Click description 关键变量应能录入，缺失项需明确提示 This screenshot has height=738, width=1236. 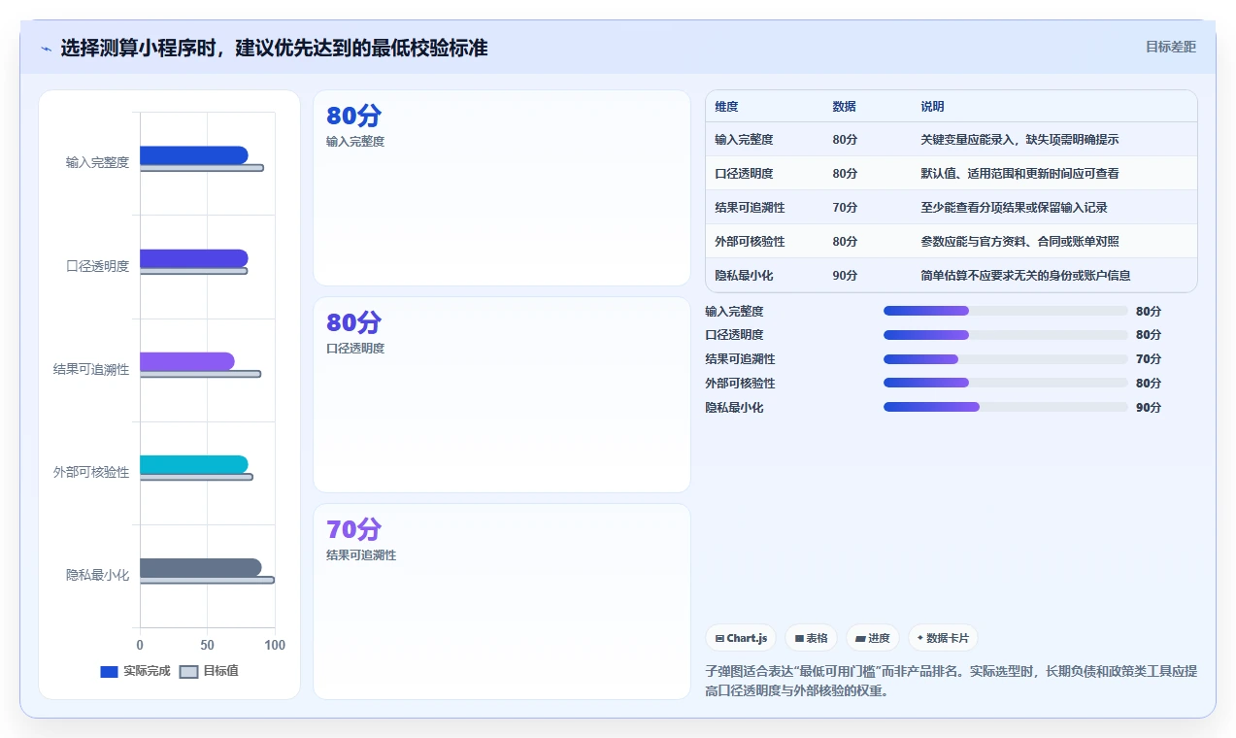1019,139
